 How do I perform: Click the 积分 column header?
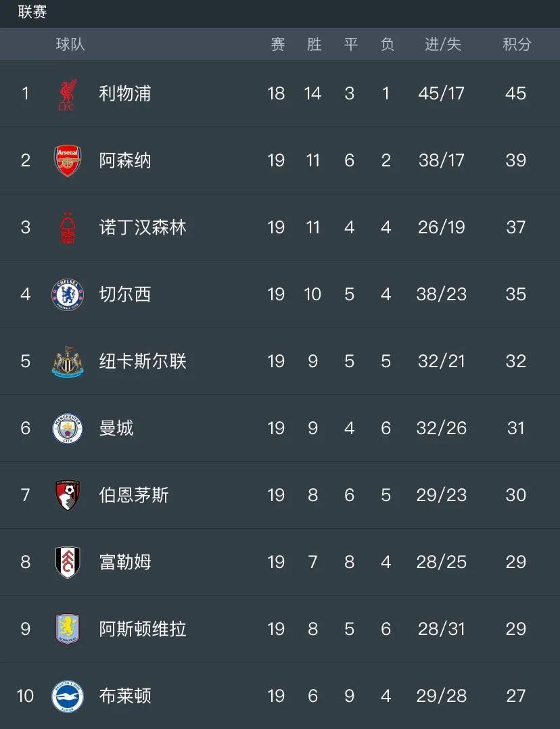tap(517, 44)
